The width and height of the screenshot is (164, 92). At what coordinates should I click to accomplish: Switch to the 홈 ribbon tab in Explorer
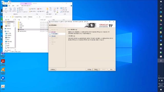tap(9, 6)
